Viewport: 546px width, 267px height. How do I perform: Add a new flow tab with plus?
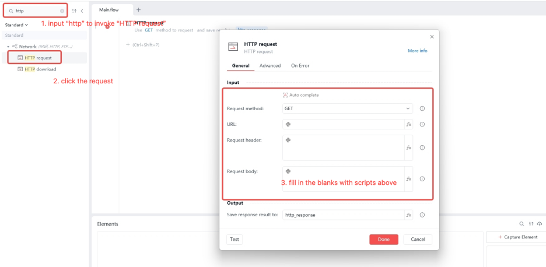pyautogui.click(x=138, y=10)
